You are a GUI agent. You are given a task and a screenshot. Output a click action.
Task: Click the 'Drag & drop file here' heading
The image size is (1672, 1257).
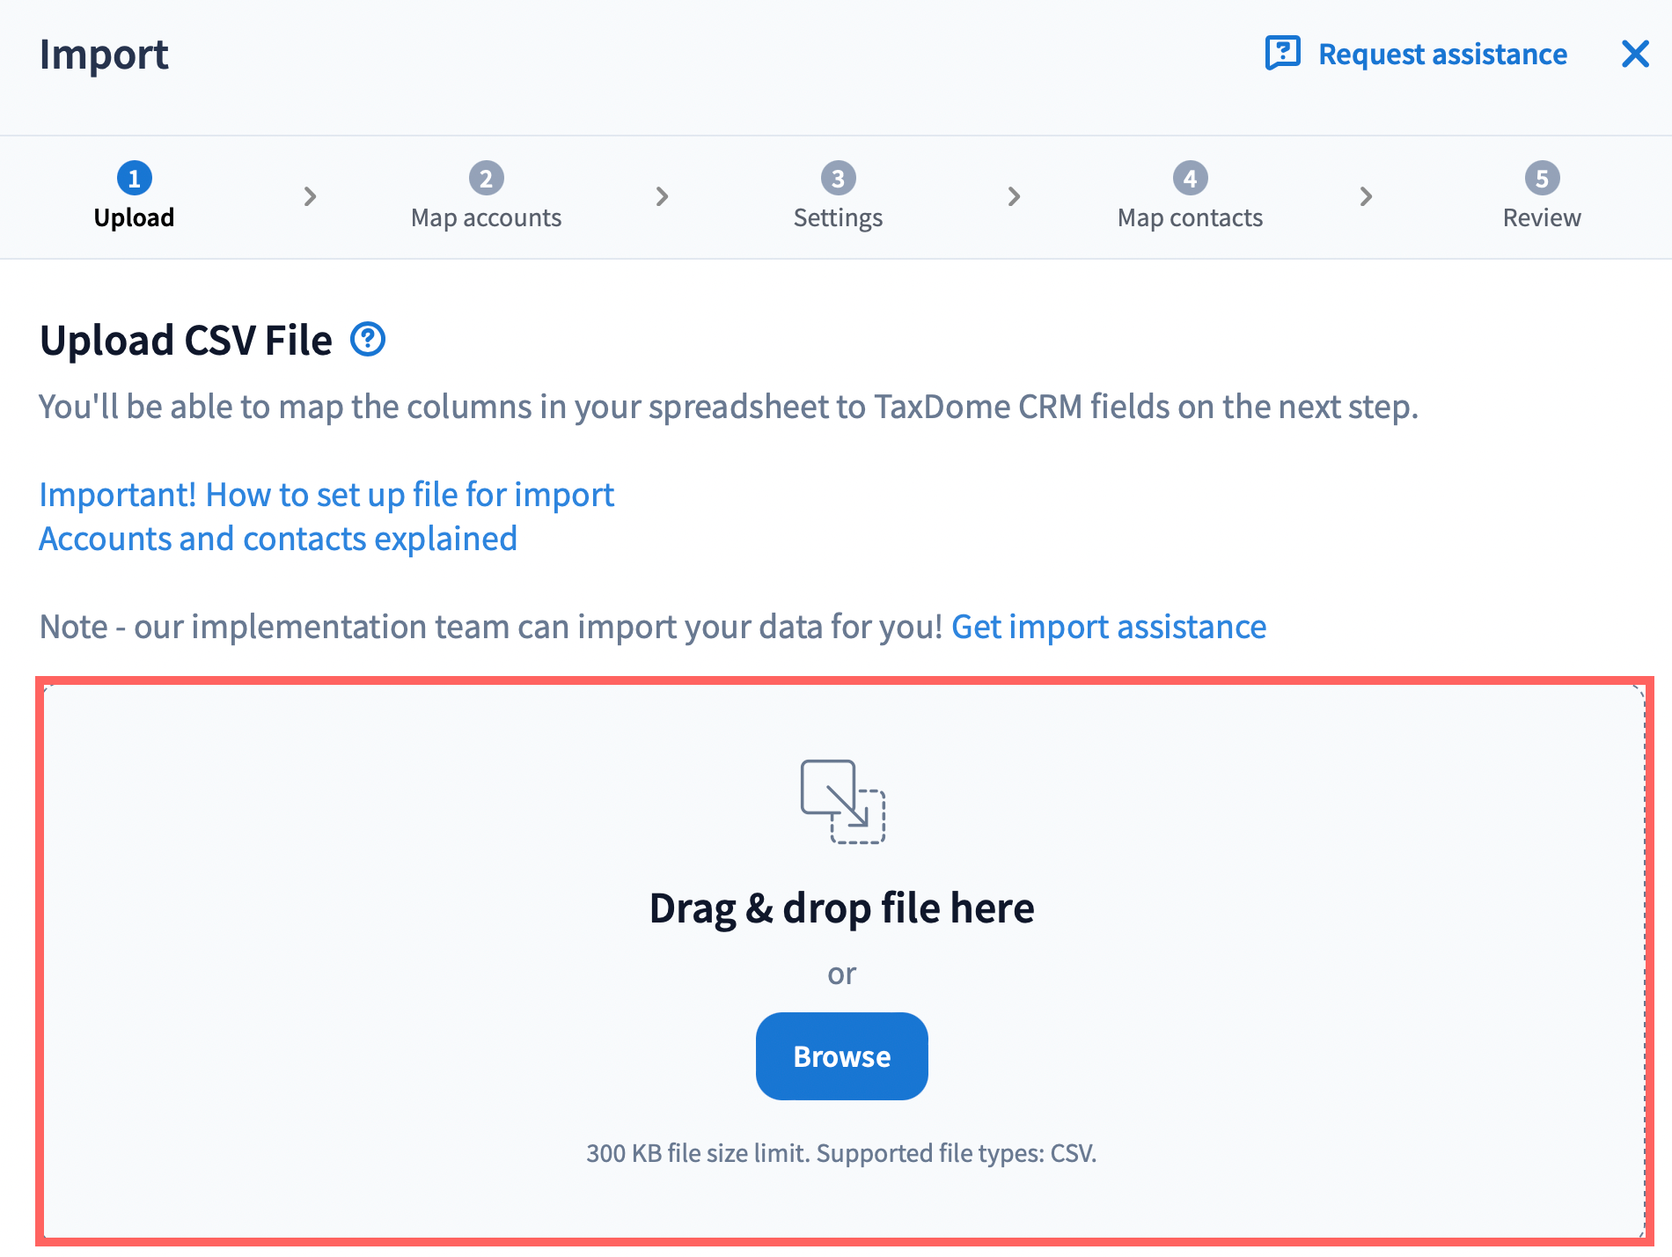click(841, 908)
